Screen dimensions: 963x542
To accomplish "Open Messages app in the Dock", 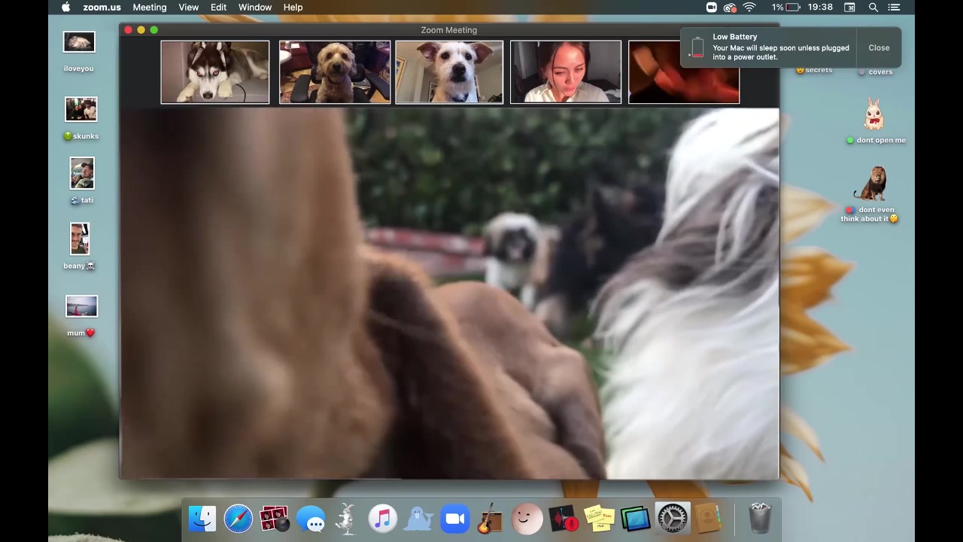I will (x=311, y=519).
